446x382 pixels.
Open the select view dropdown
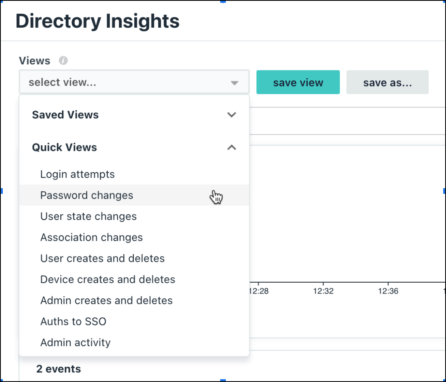click(129, 82)
